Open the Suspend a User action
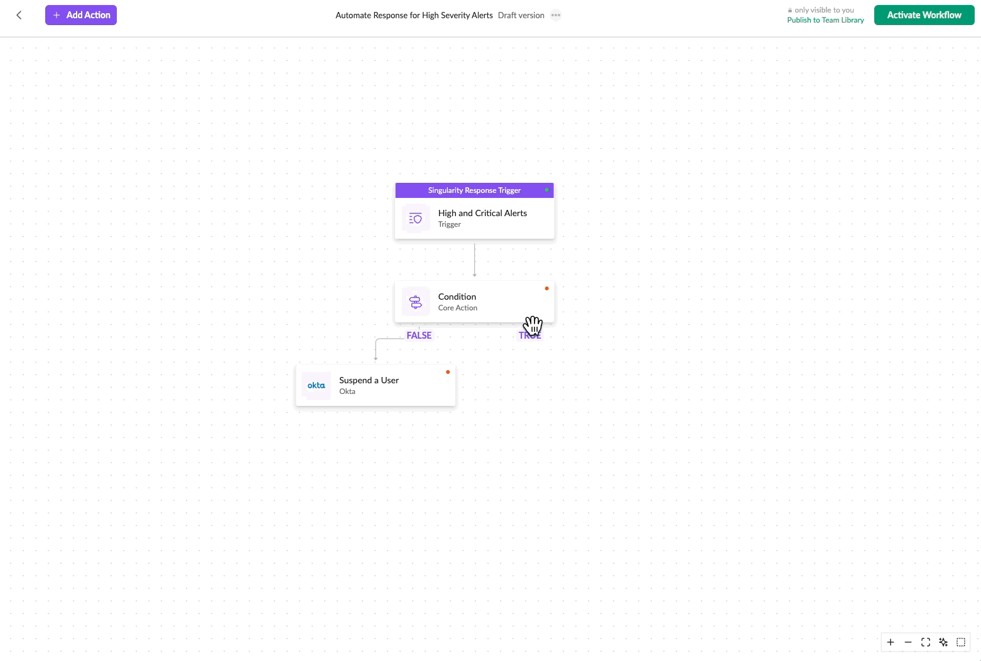 click(x=377, y=385)
